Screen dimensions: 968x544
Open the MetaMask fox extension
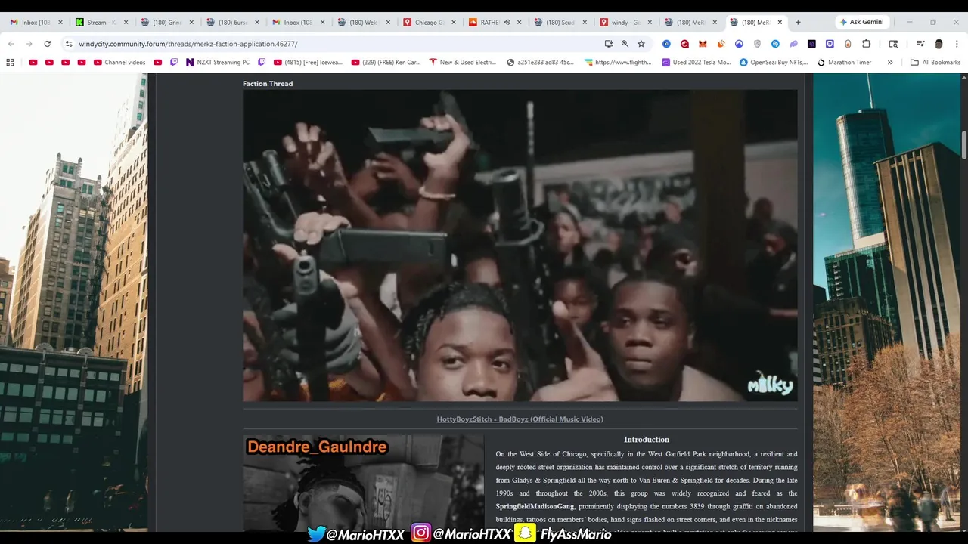[703, 44]
